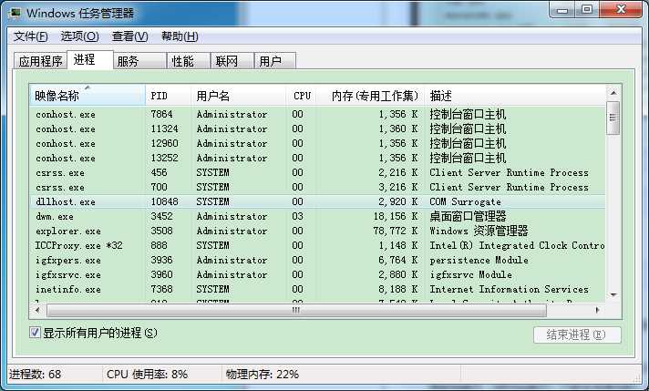Screen dimensions: 649x391
Task: Click horizontal scrollbar left arrow
Action: (37, 310)
